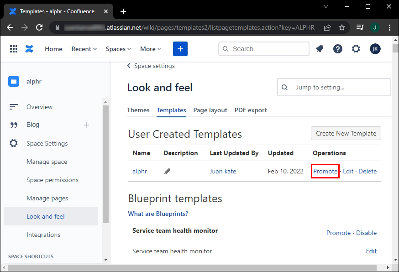This screenshot has width=399, height=272.
Task: Switch to the Themes tab
Action: pos(138,110)
